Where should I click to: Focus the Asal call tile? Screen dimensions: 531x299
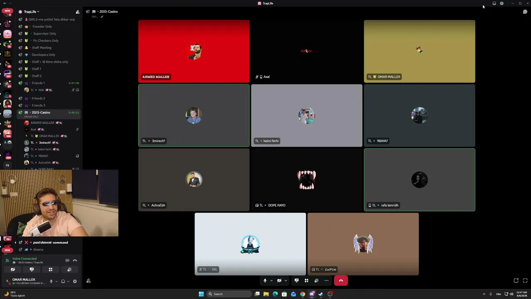307,51
